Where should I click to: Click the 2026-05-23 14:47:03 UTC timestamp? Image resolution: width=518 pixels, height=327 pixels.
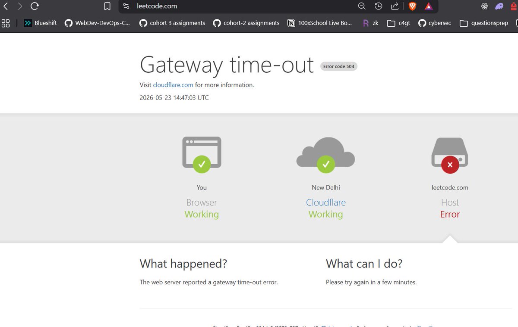(x=174, y=98)
